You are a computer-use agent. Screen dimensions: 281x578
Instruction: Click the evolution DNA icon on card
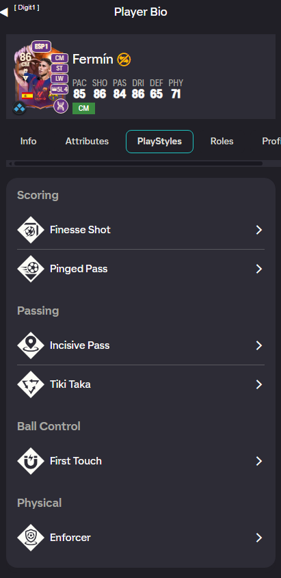pos(60,106)
